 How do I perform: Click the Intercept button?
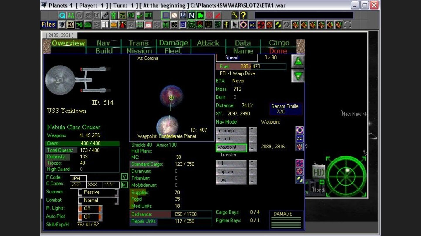pyautogui.click(x=231, y=131)
